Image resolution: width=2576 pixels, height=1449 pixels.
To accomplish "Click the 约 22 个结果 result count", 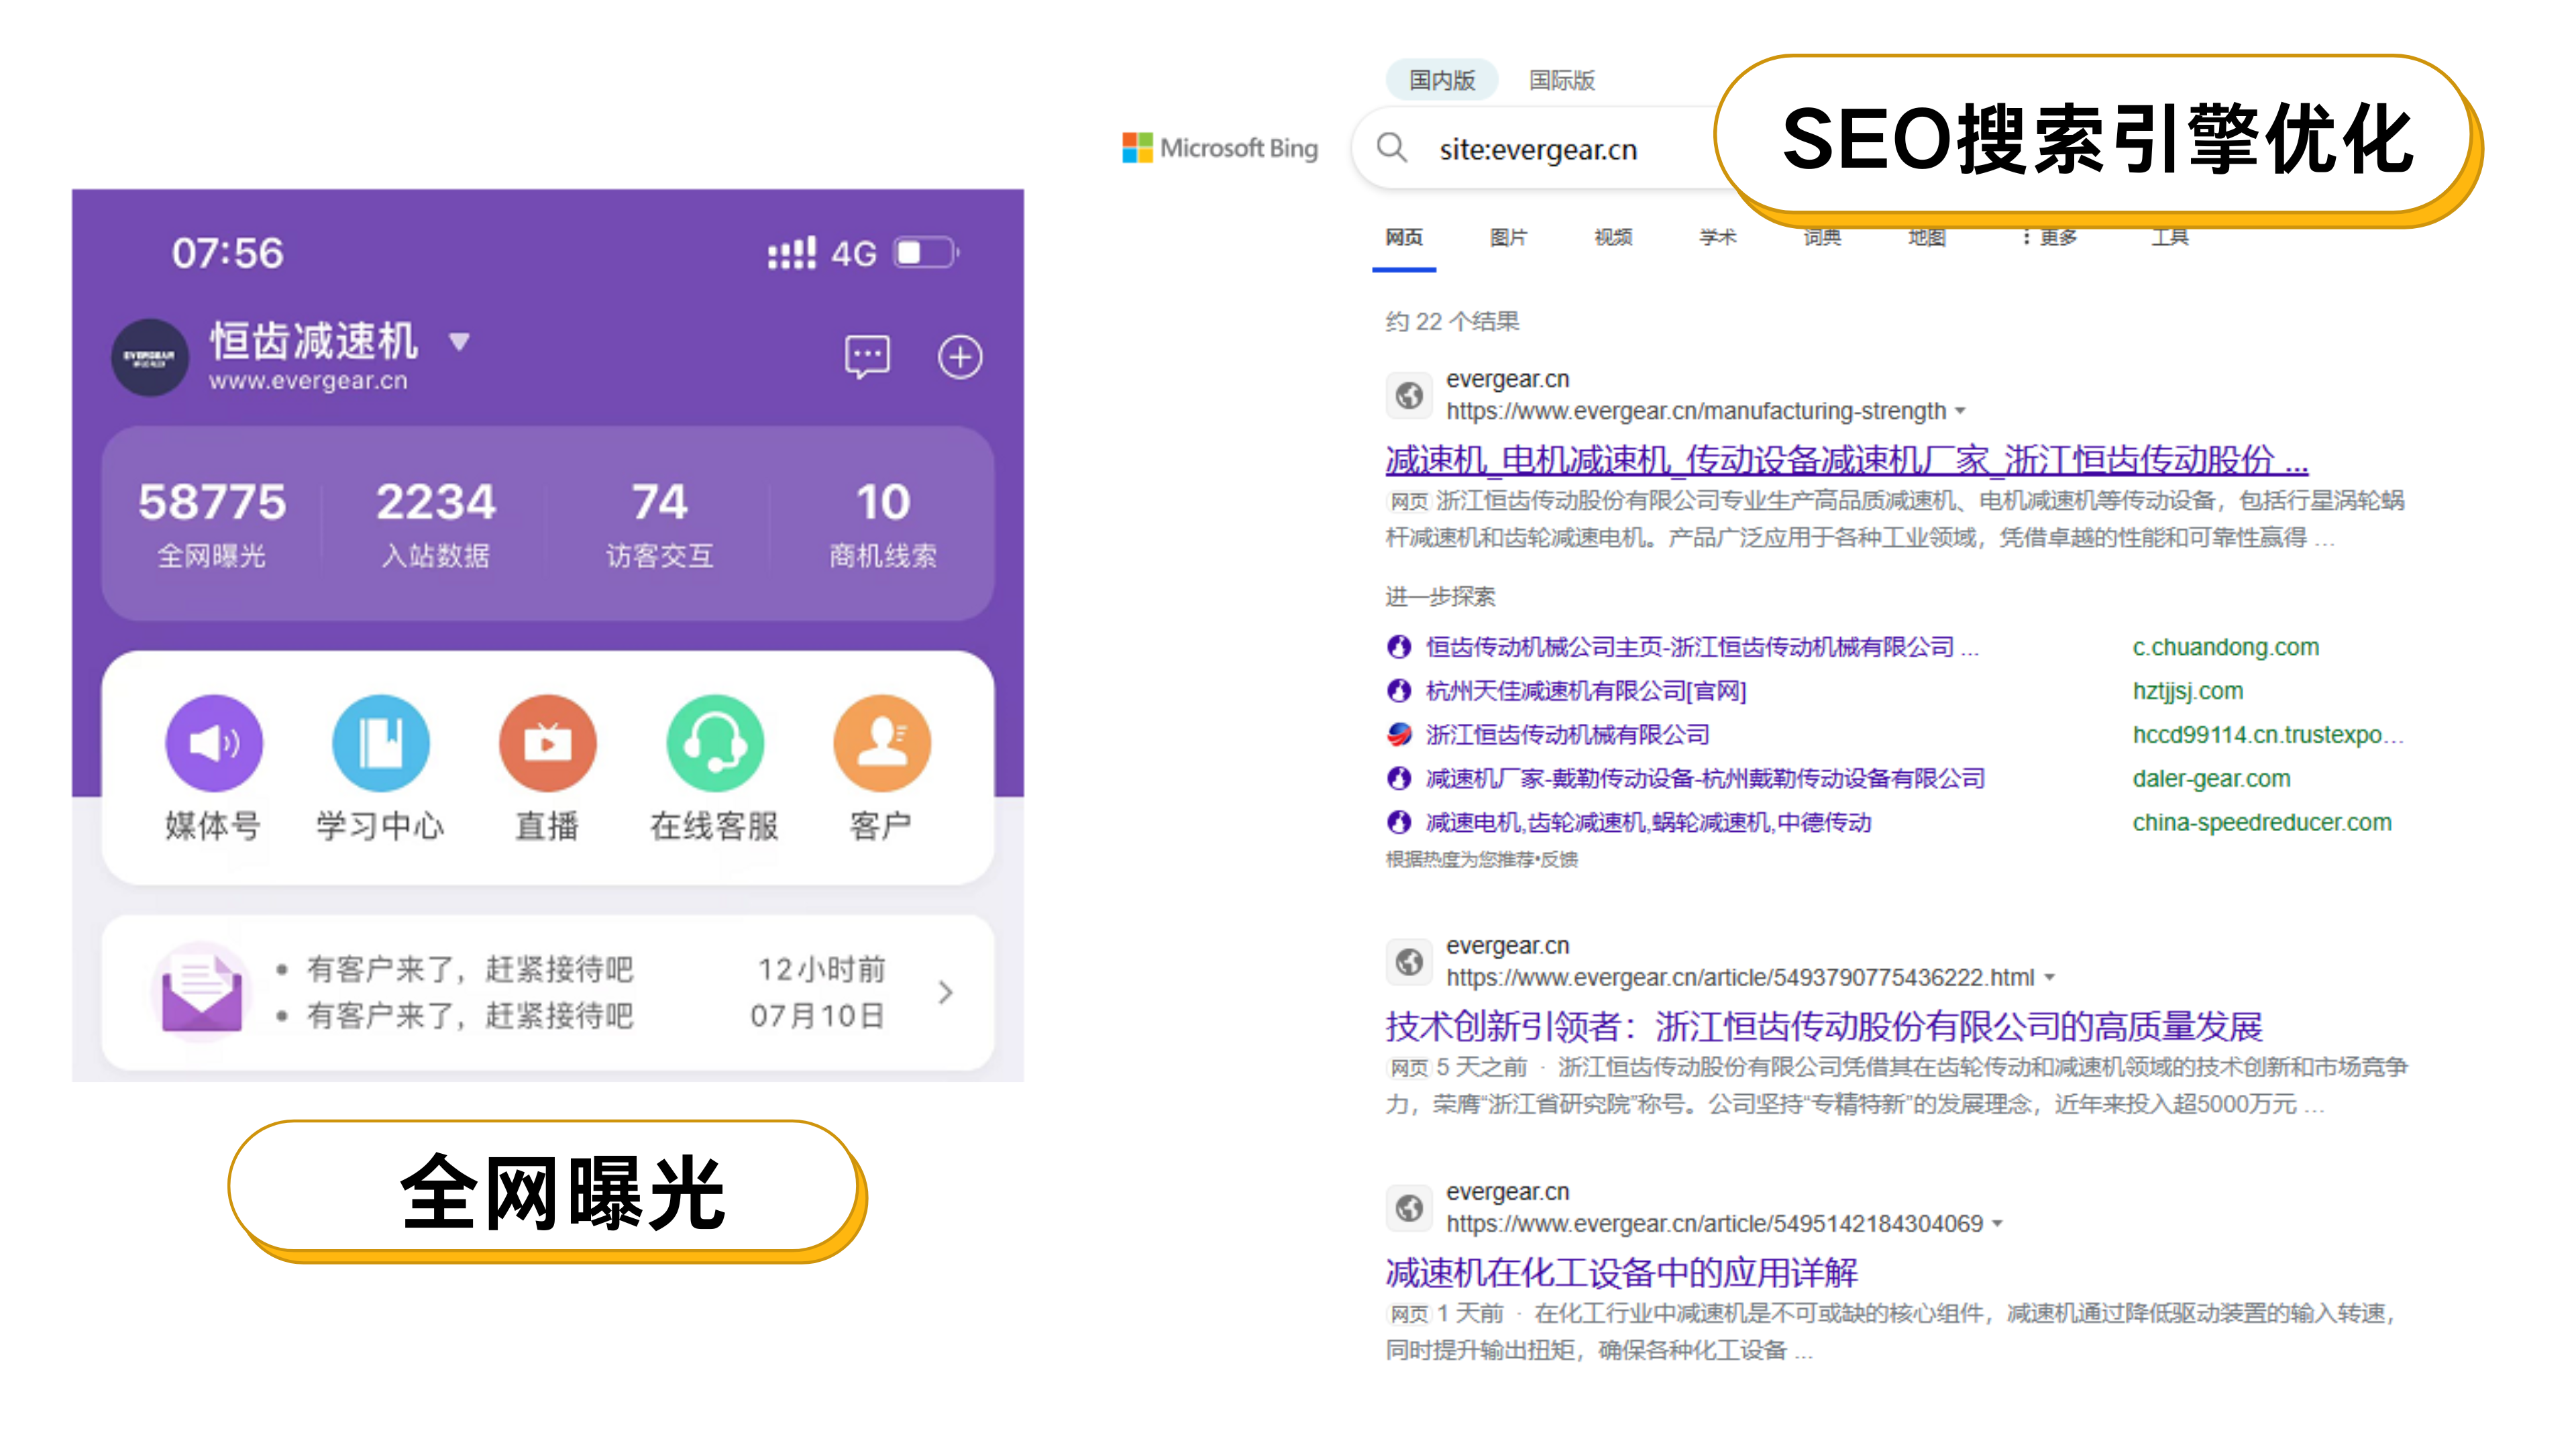I will coord(1452,321).
